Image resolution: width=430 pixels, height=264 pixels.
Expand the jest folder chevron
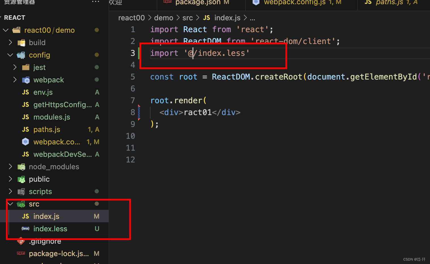pos(15,67)
